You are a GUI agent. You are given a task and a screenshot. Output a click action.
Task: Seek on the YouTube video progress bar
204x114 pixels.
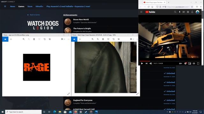[x=170, y=61]
